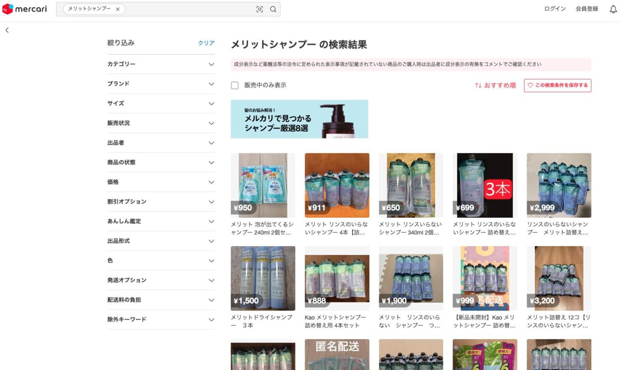
Task: Open the notifications bell
Action: [x=613, y=9]
